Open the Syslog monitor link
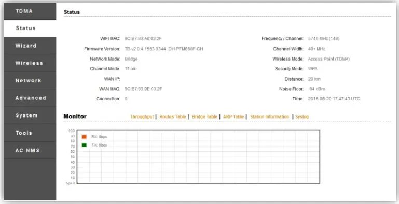The width and height of the screenshot is (399, 204). click(302, 117)
